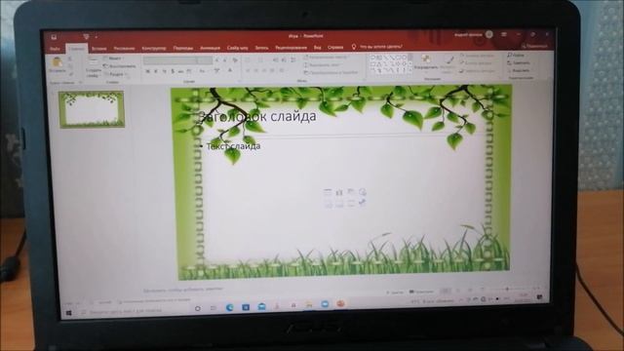
Task: Click the Вставить paste icon
Action: click(x=58, y=62)
